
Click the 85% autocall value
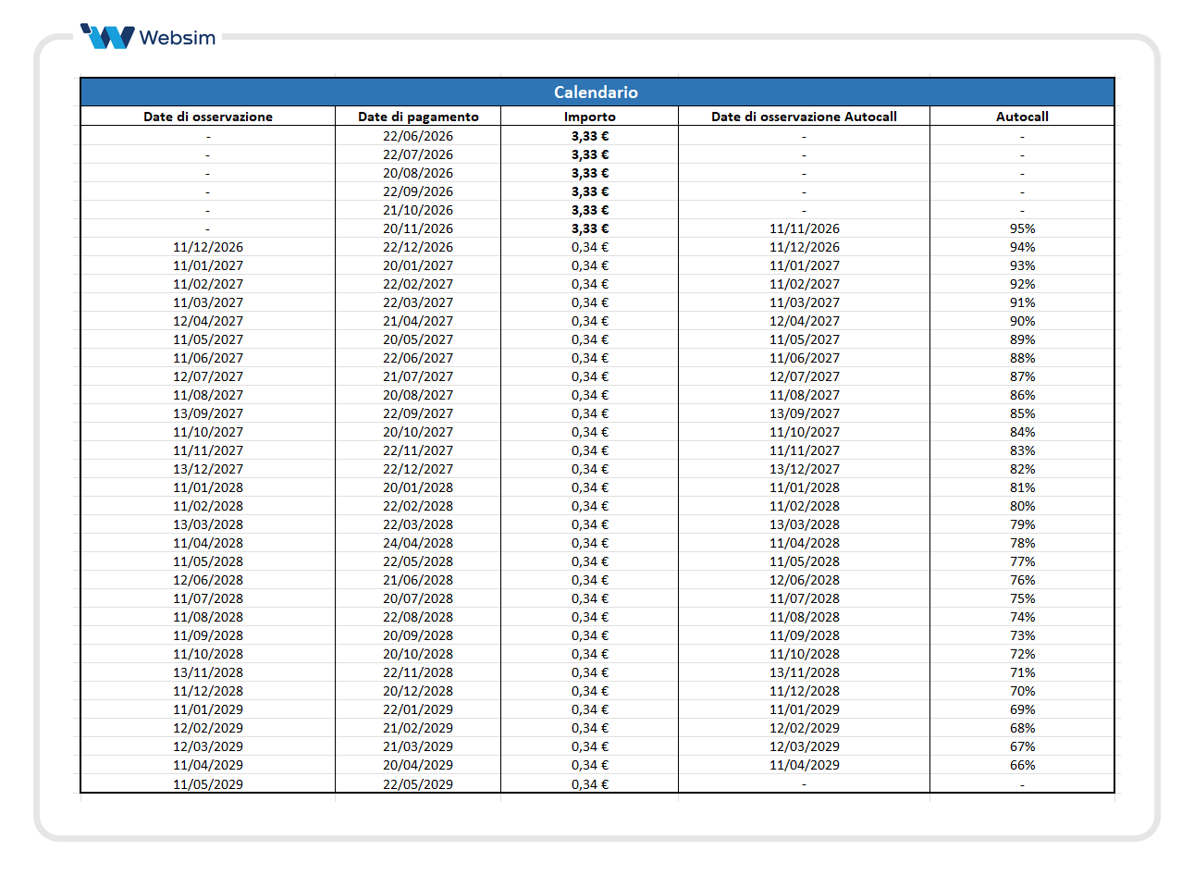click(1022, 413)
